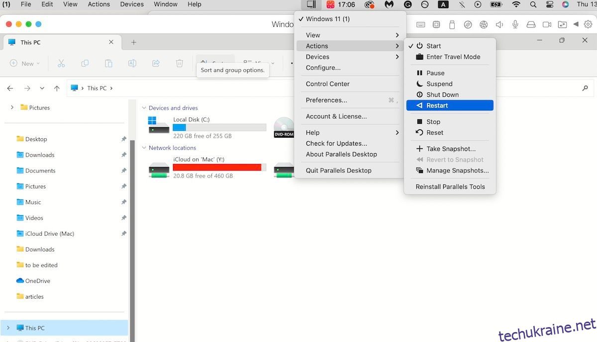Screen dimensions: 597x342
Task: Expand the Help submenu in the Parallels dropdown
Action: 350,132
